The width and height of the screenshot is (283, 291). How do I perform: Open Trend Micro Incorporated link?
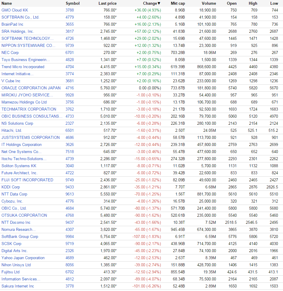tap(23, 67)
